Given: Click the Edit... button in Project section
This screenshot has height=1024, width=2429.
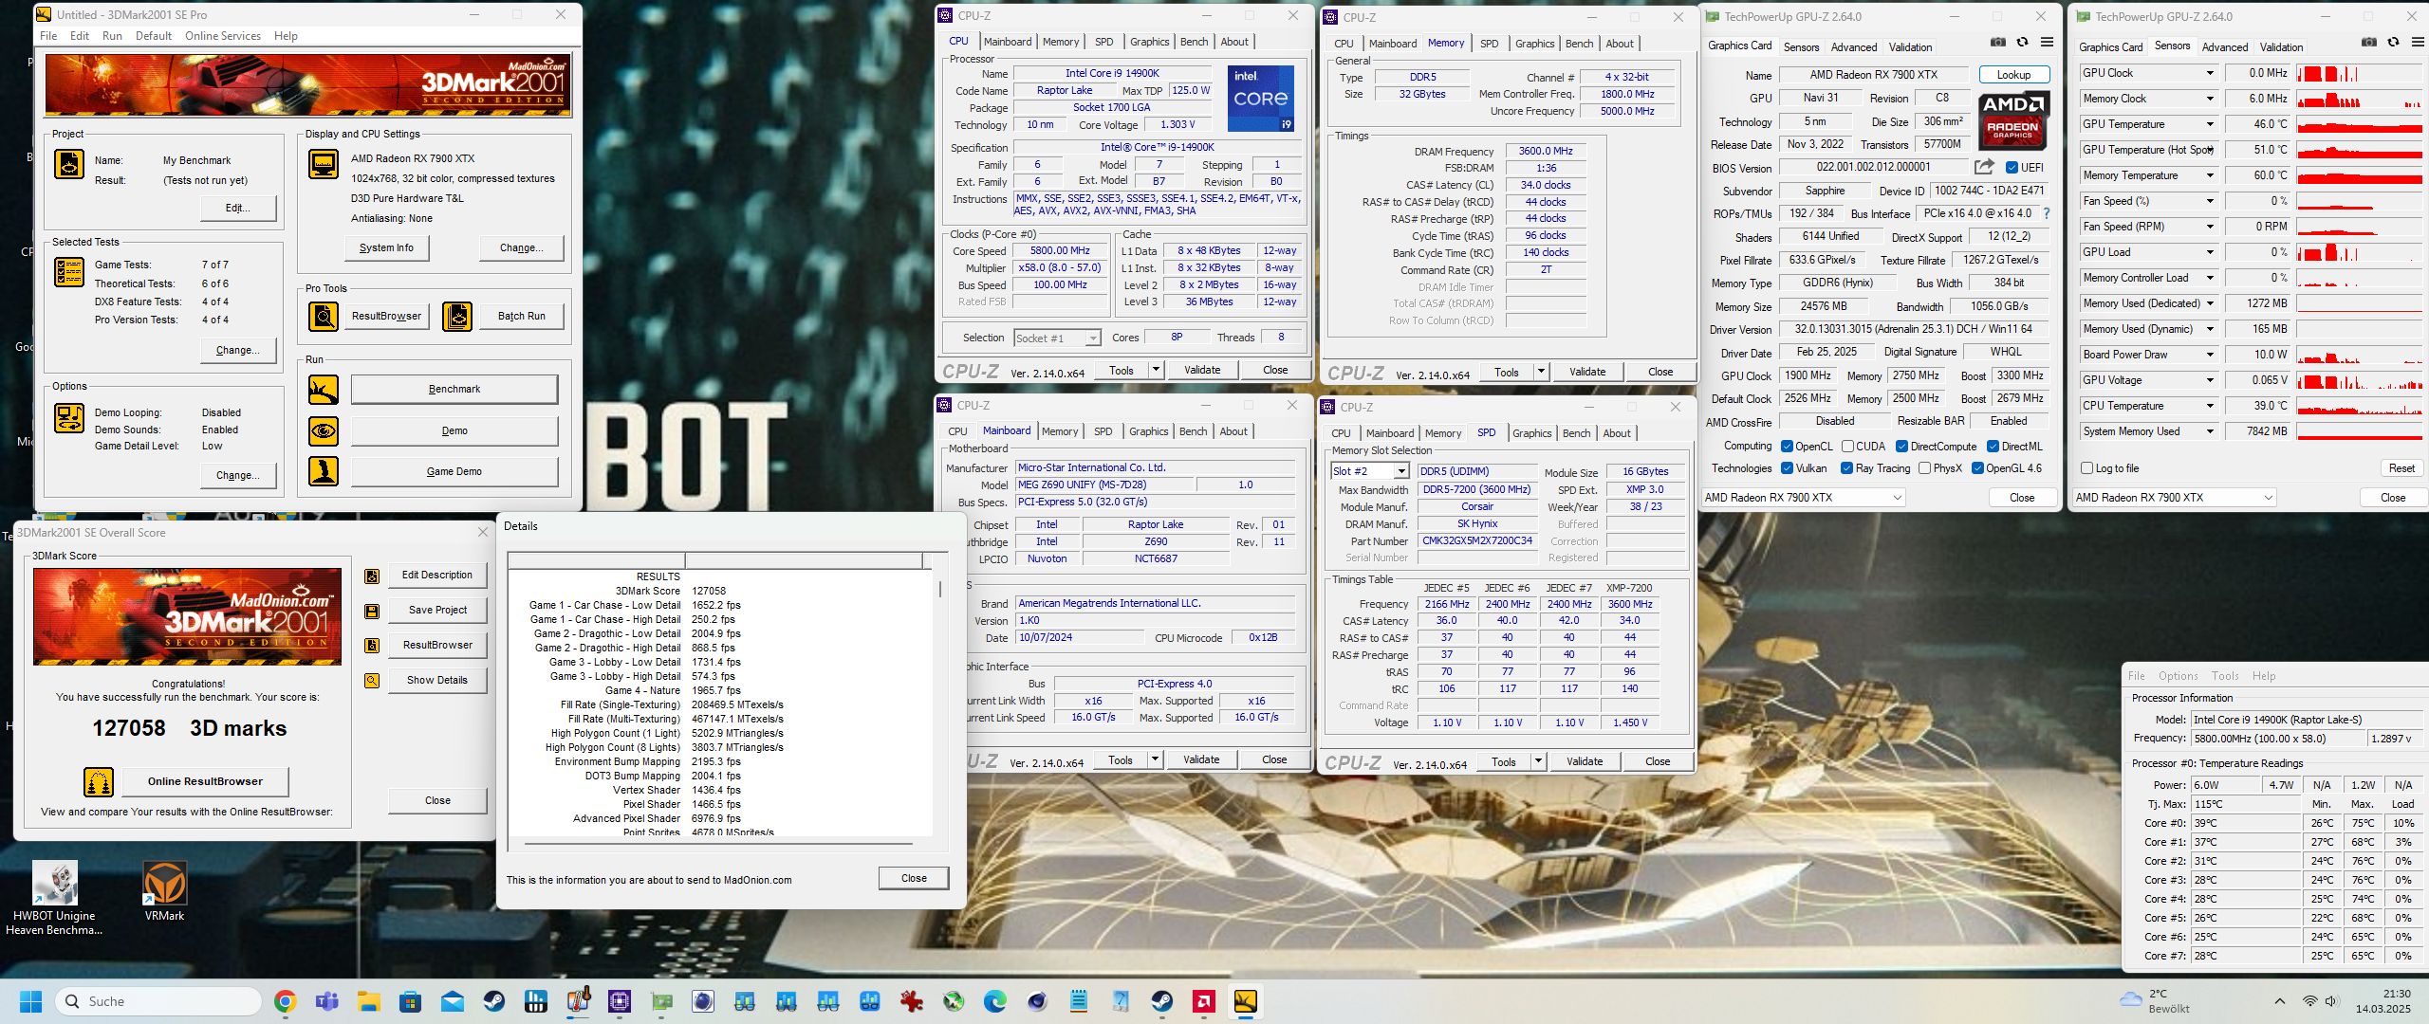Looking at the screenshot, I should [237, 209].
